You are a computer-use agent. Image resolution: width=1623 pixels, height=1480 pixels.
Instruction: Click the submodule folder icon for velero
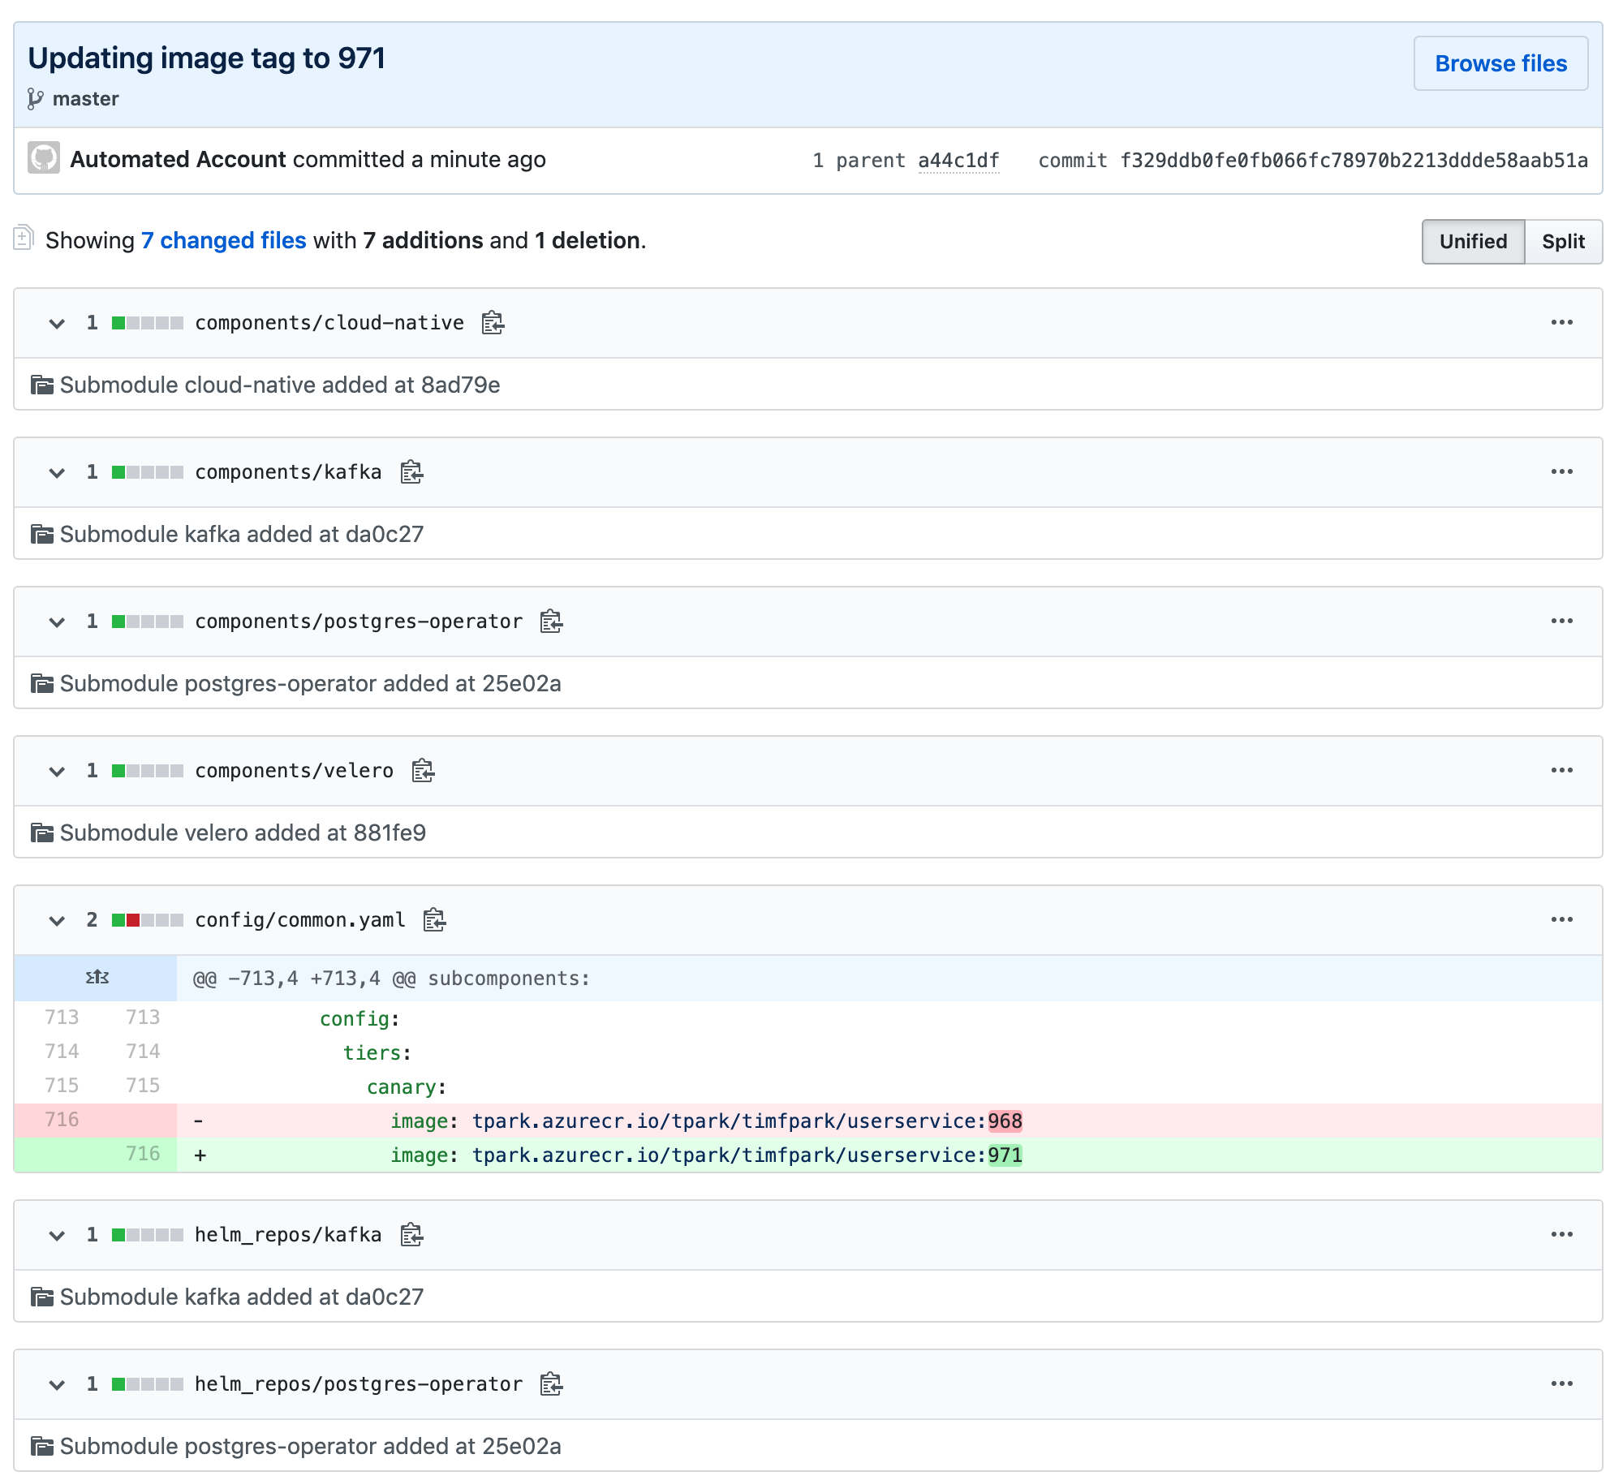[41, 832]
